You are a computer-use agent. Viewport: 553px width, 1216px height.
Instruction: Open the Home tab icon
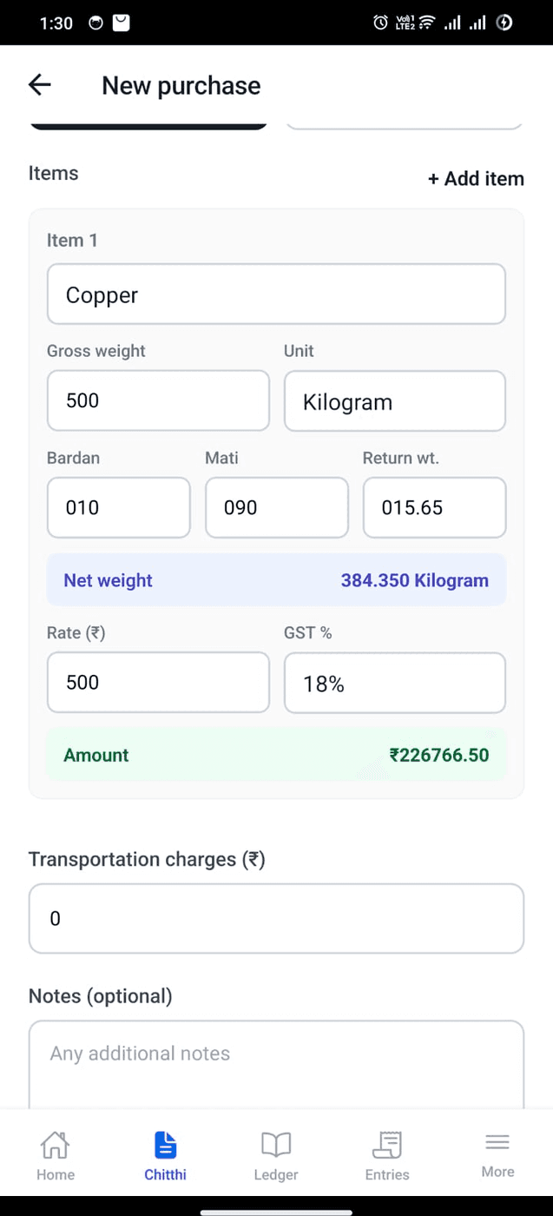[x=55, y=1144]
